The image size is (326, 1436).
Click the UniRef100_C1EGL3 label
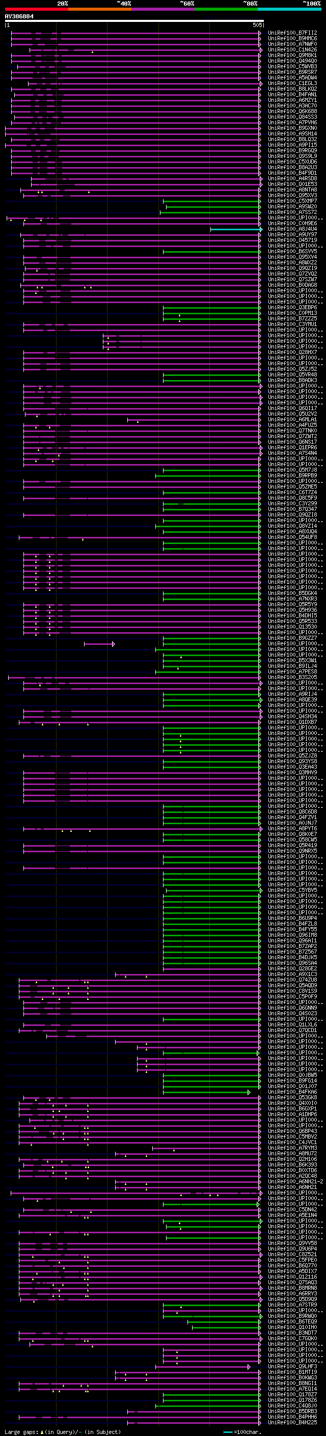click(x=292, y=83)
